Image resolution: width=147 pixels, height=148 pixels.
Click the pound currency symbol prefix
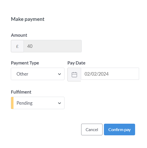(17, 46)
